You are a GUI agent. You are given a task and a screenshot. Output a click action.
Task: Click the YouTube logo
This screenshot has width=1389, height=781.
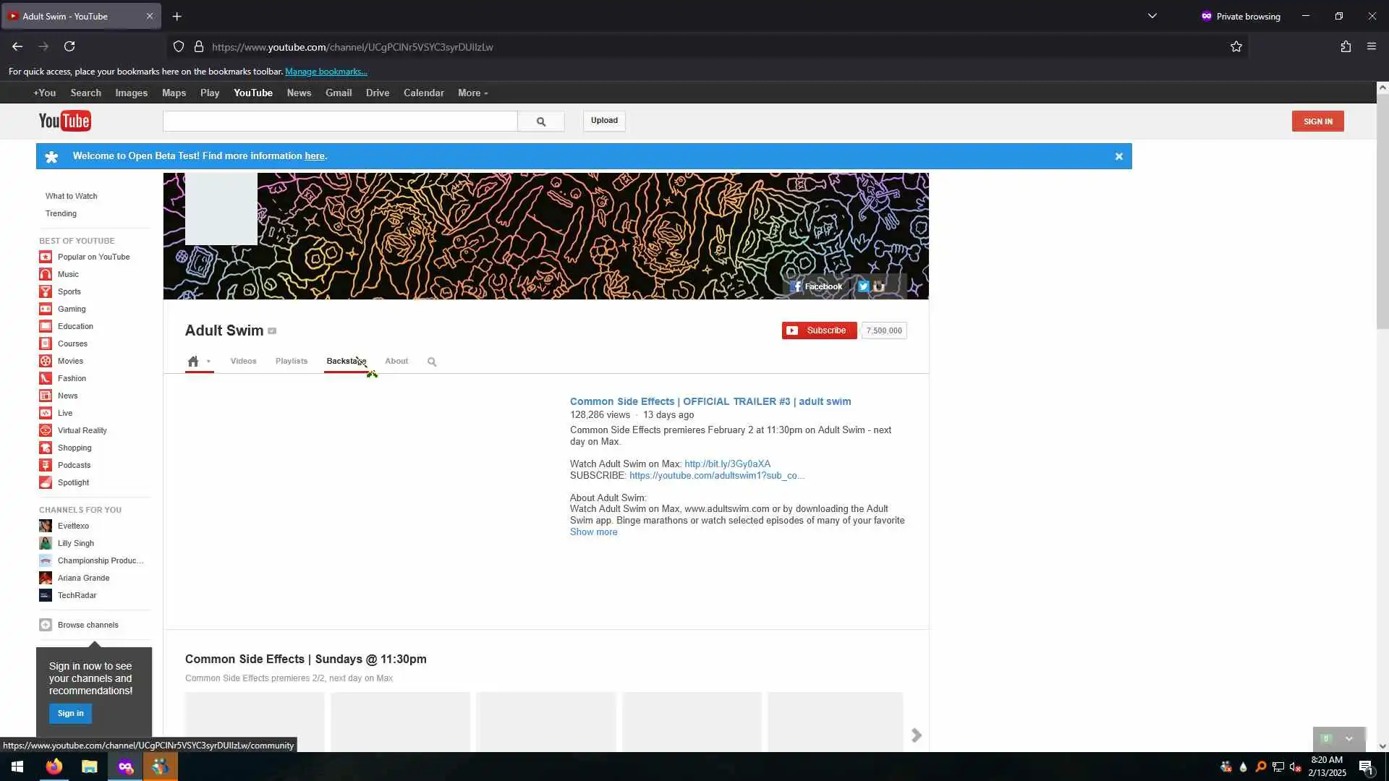coord(64,121)
